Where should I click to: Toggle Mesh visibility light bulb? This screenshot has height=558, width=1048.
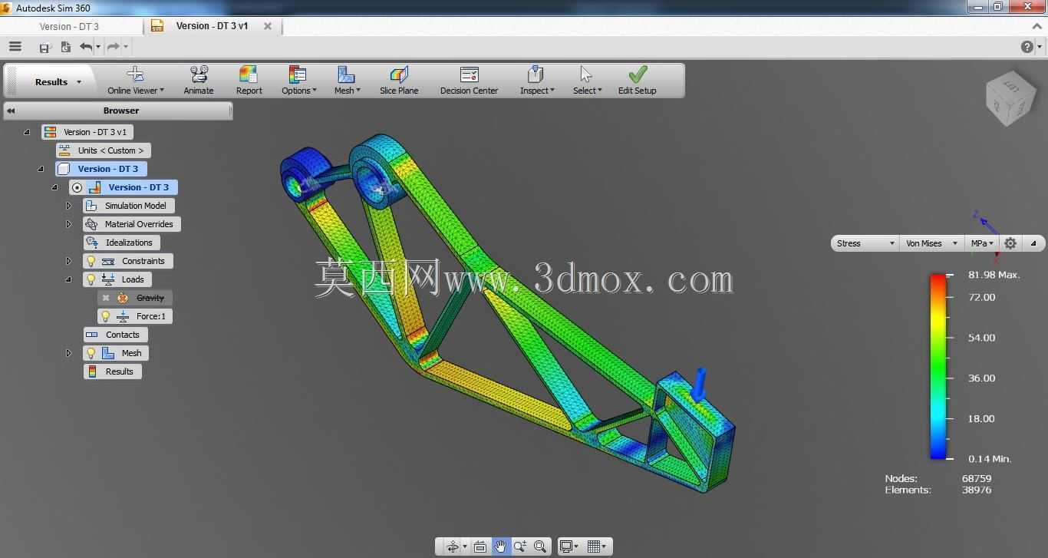91,353
